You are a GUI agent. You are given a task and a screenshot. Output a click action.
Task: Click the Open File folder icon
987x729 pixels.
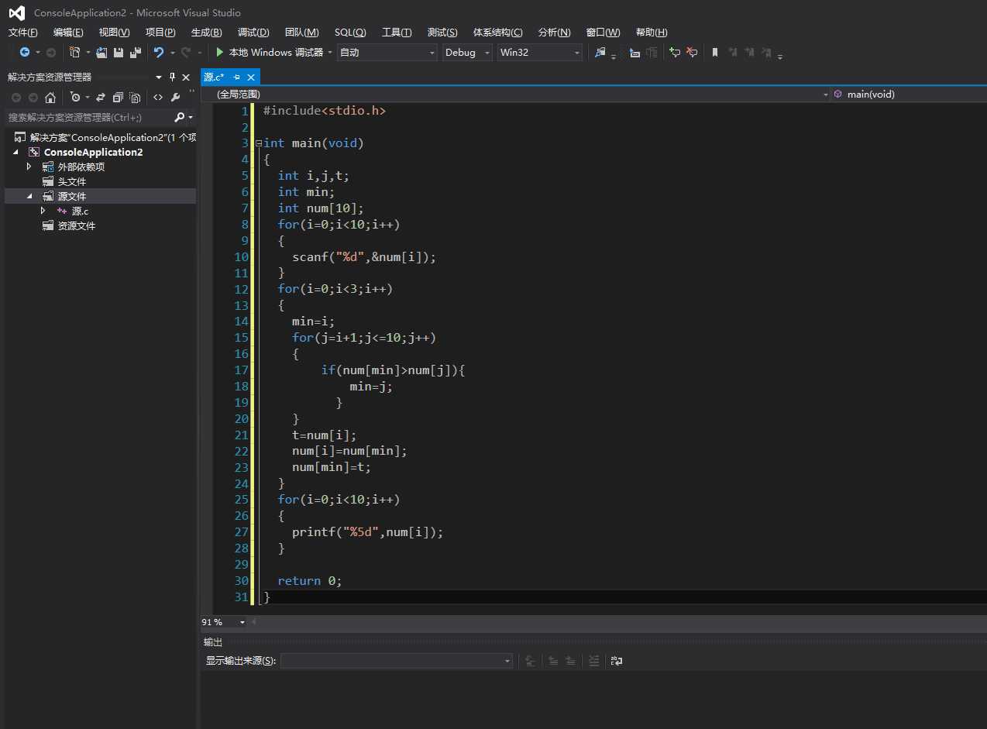pos(101,53)
